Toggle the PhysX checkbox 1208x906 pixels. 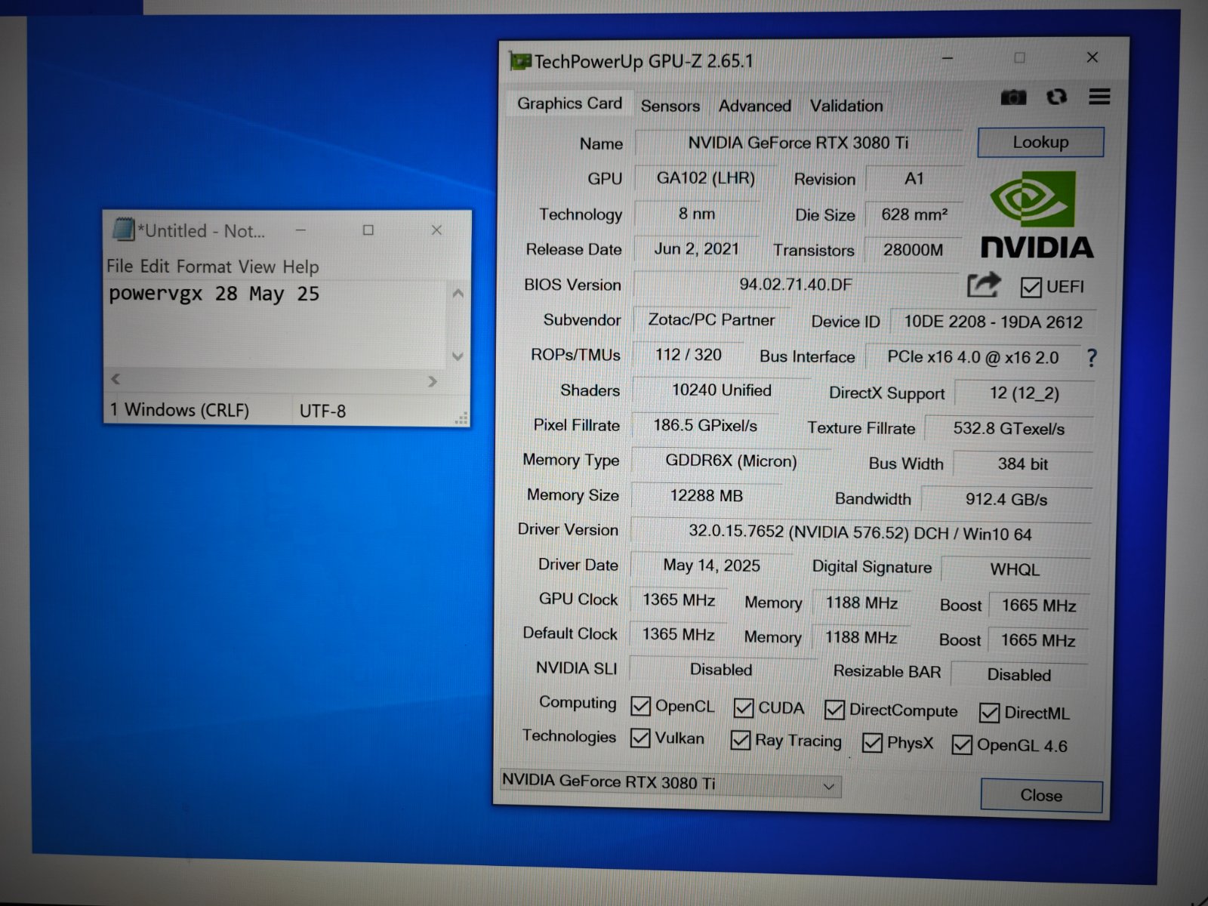(x=872, y=743)
